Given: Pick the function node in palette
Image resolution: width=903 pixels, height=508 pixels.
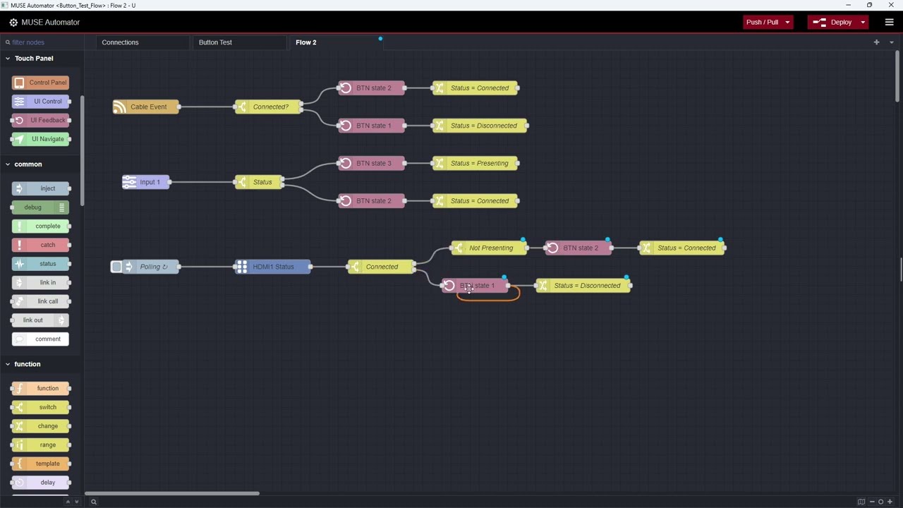Looking at the screenshot, I should 40,388.
